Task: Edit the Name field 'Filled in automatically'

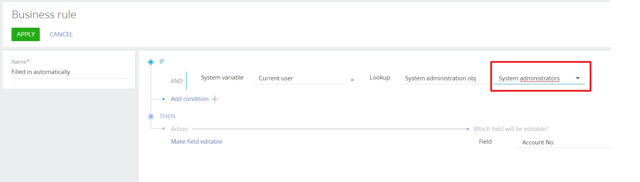Action: tap(69, 72)
